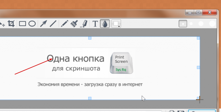Click the bottom-middle selection handle
The width and height of the screenshot is (221, 112).
coord(90,98)
